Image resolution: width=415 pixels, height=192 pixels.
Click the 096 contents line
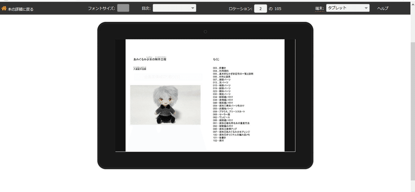(225, 129)
